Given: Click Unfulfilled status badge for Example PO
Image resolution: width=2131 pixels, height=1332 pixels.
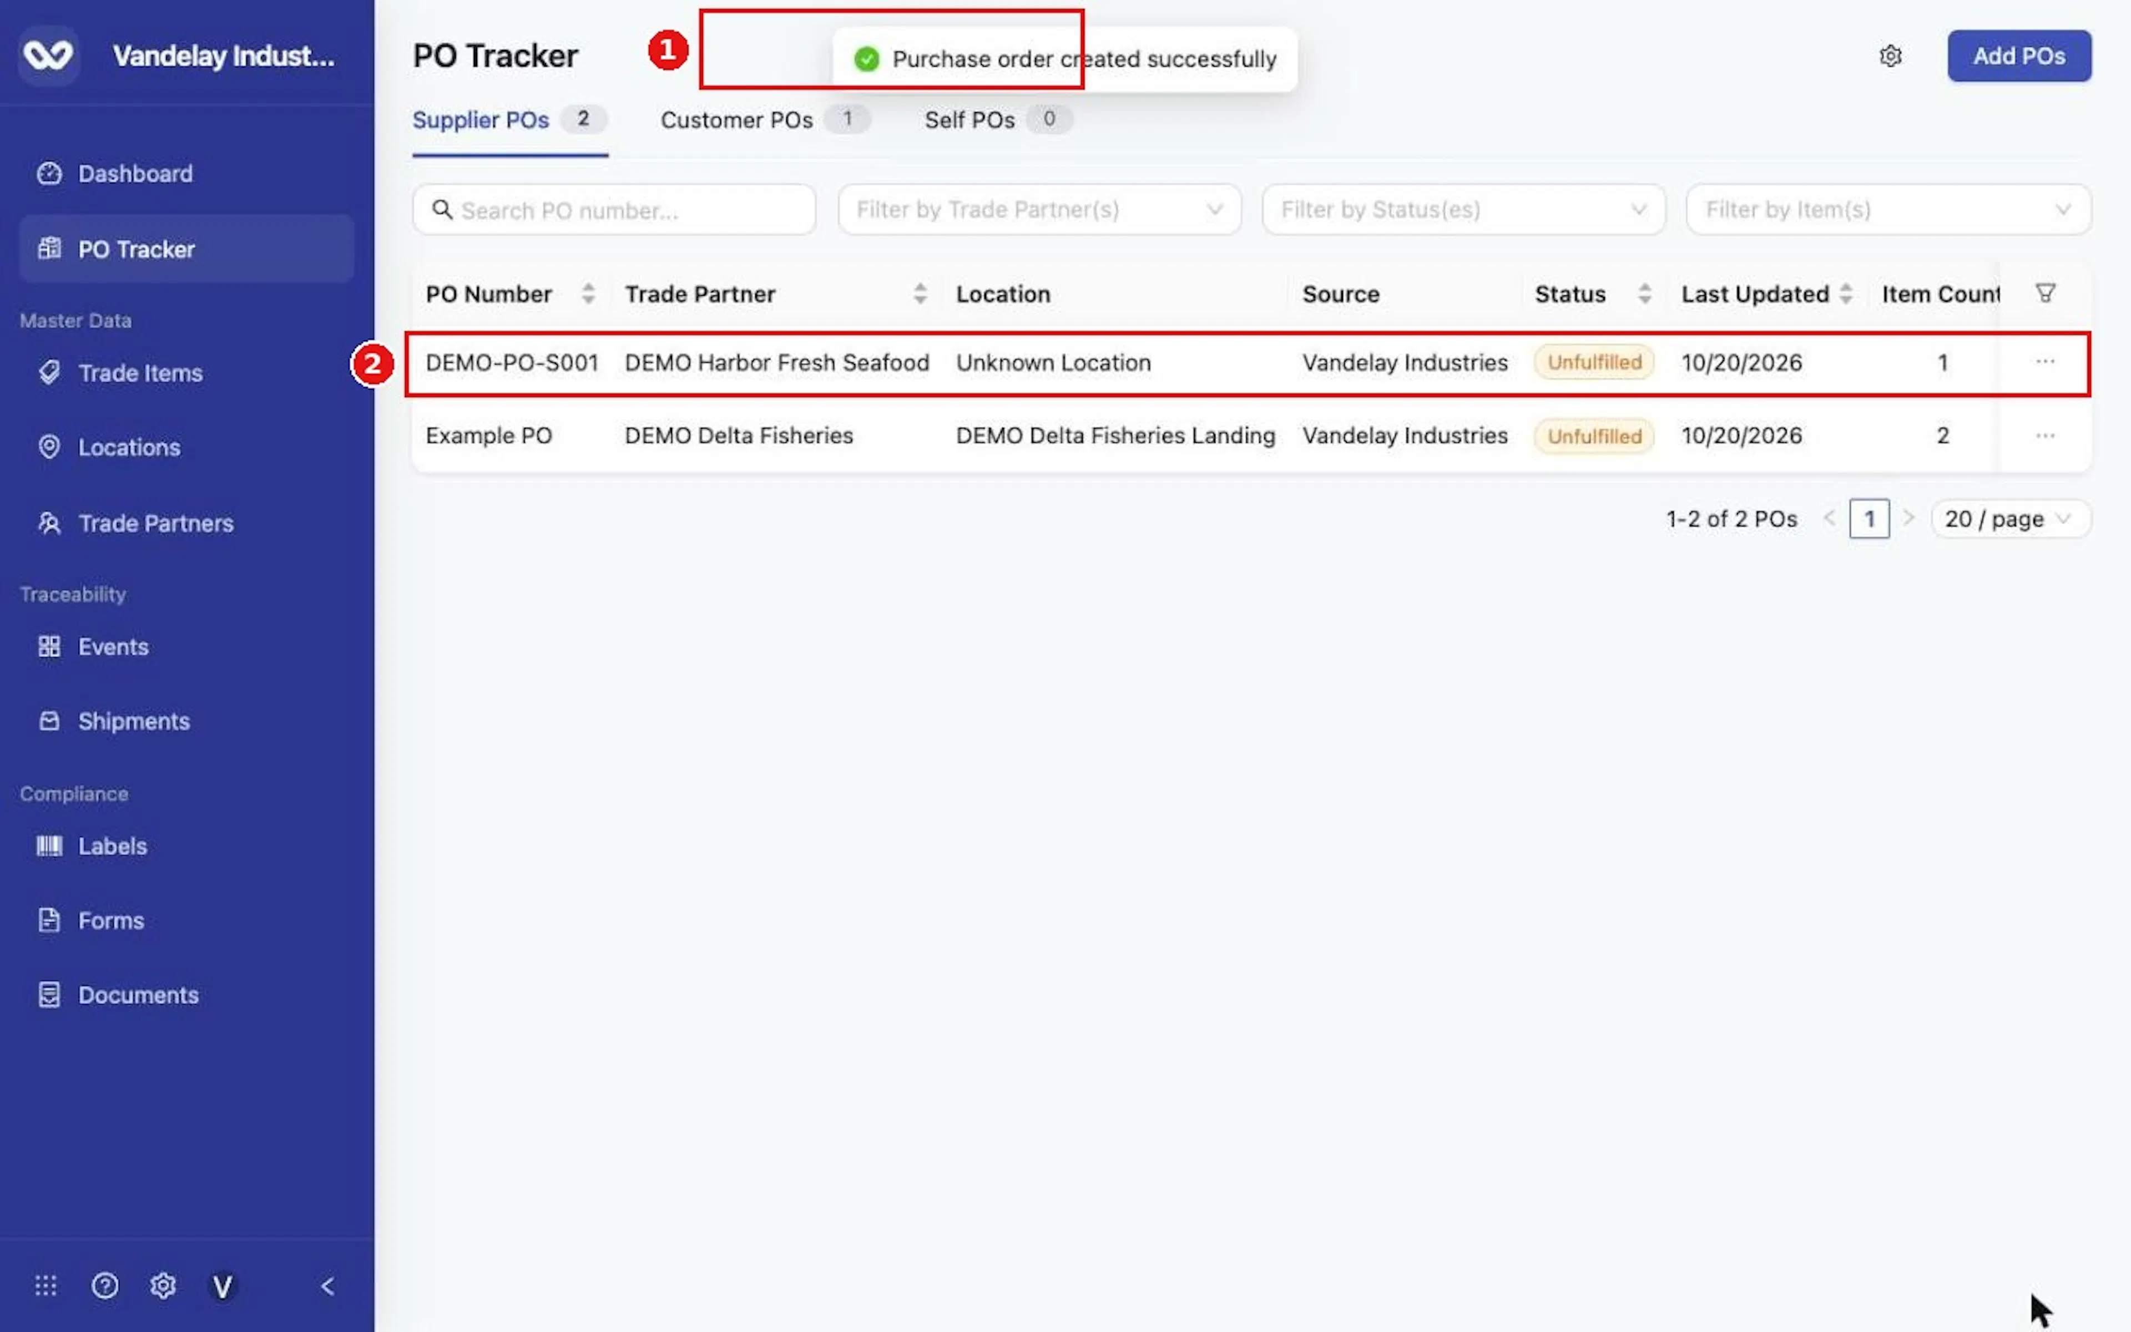Looking at the screenshot, I should (1593, 436).
